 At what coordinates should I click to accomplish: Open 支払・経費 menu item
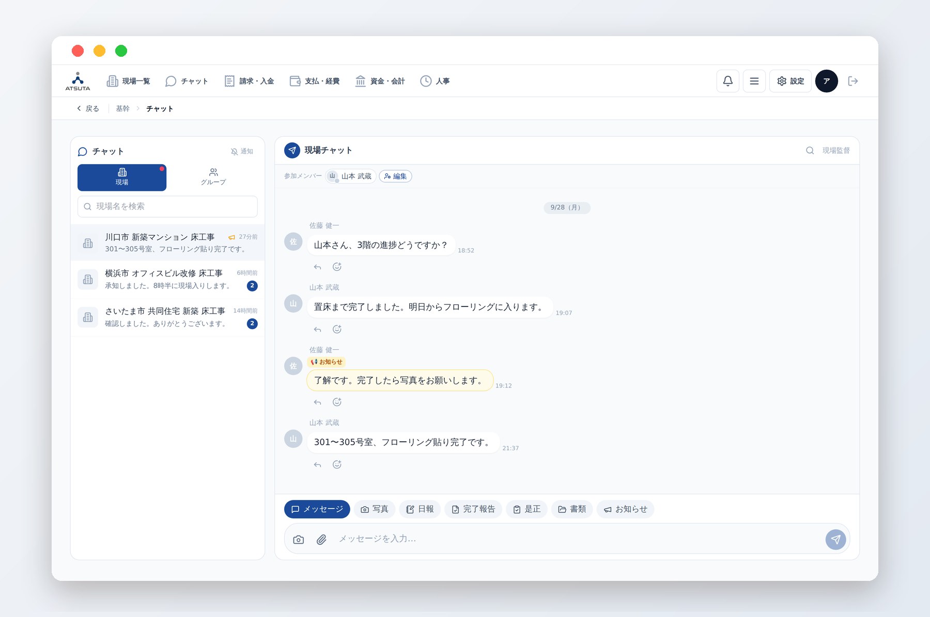[x=315, y=81]
